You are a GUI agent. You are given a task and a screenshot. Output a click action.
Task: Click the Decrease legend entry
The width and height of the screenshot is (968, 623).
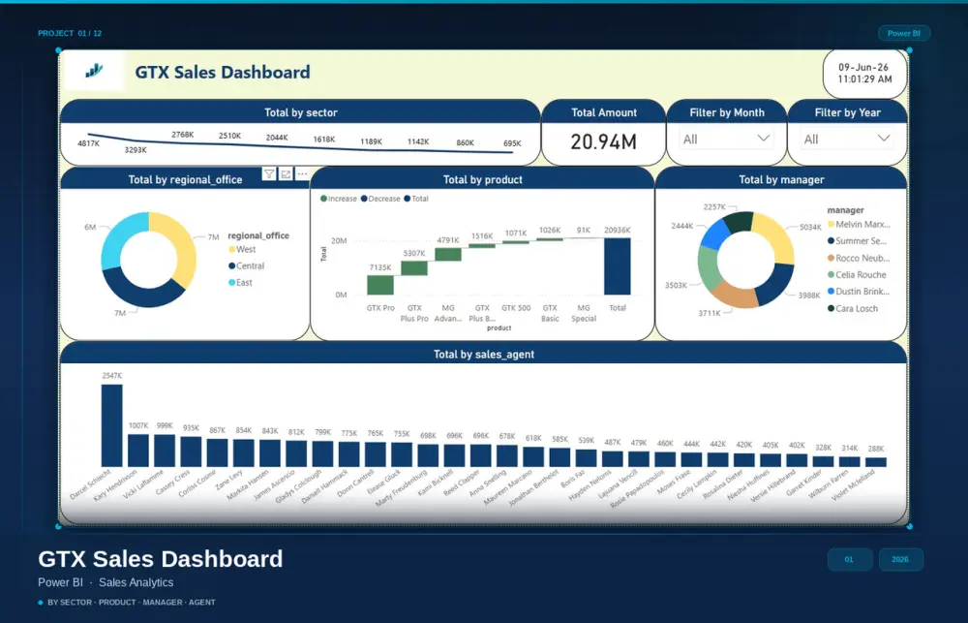click(x=380, y=199)
